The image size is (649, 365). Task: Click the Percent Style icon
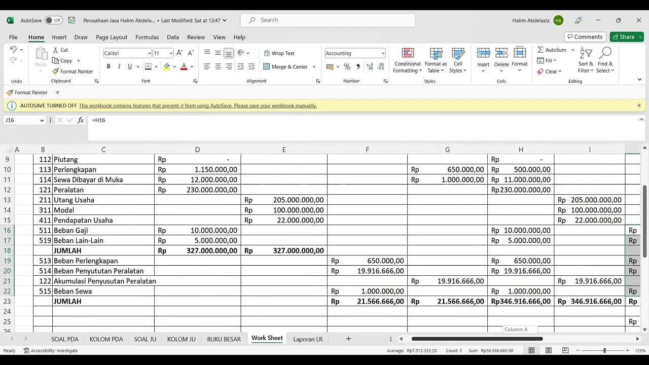(347, 66)
